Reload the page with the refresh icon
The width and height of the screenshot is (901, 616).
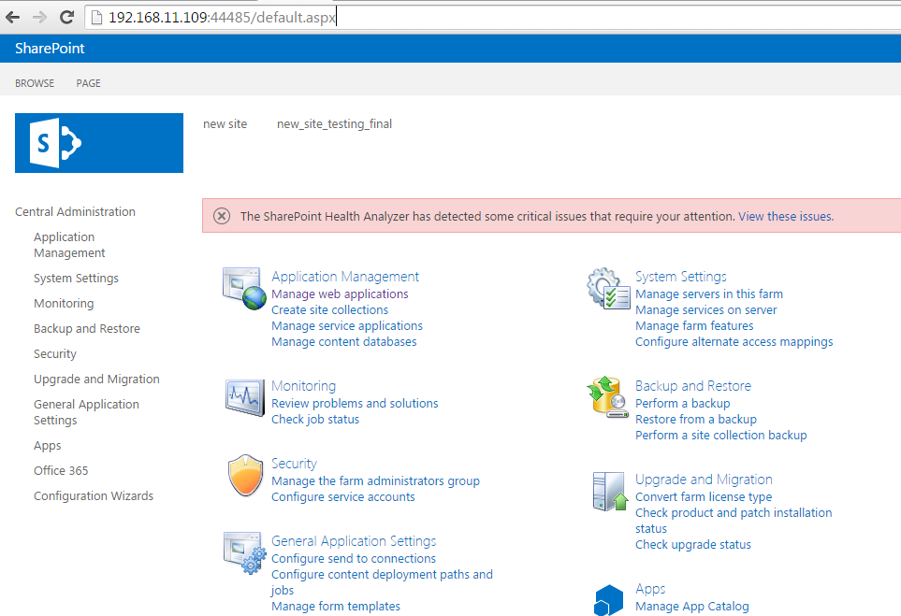click(x=66, y=17)
